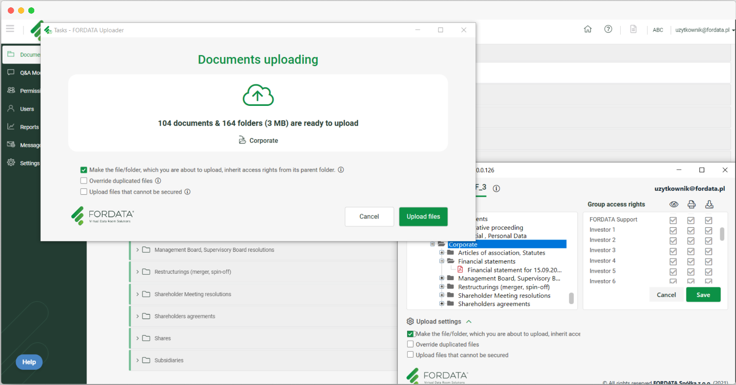The image size is (736, 385).
Task: Click info icon beside Upload files that cannot be secured
Action: click(x=187, y=192)
